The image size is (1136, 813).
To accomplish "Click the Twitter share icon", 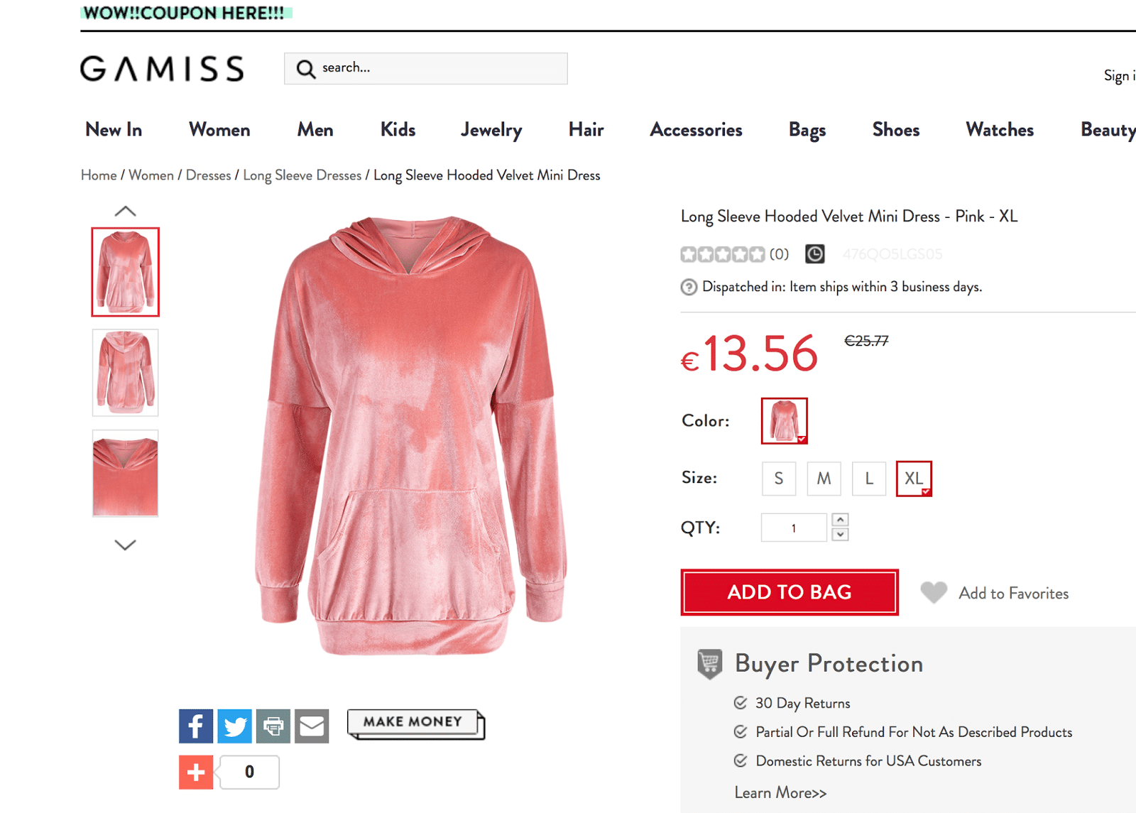I will 234,726.
